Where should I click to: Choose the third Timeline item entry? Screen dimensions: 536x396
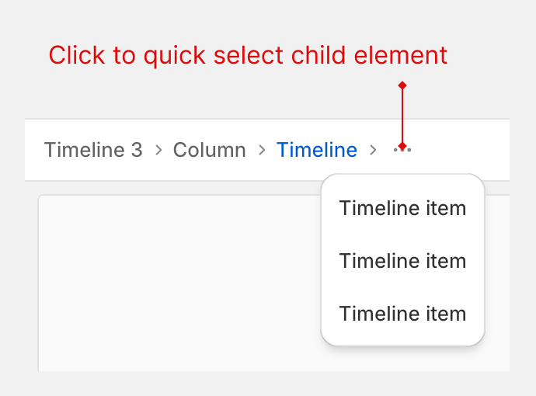coord(402,314)
